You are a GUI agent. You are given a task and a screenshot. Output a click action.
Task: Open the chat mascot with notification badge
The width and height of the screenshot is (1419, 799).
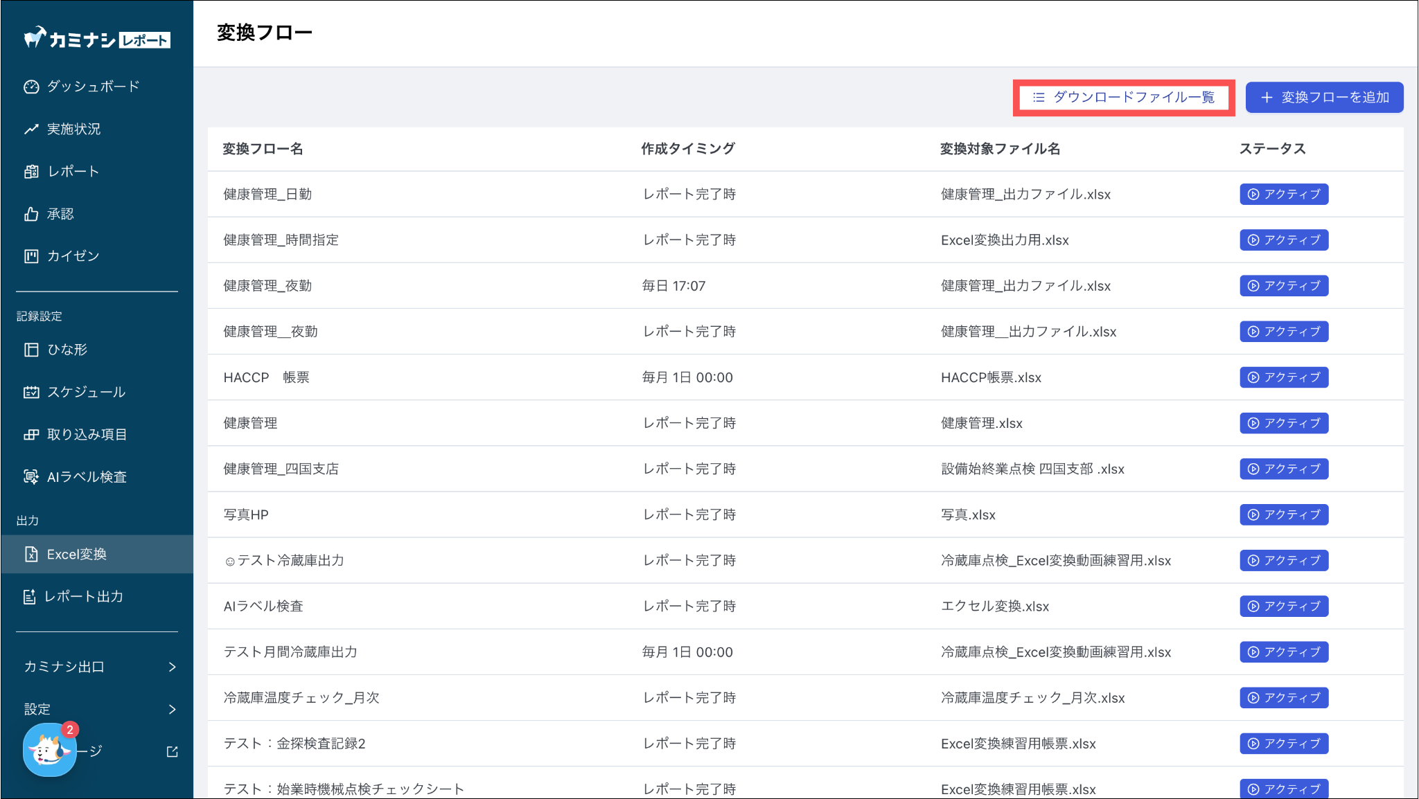click(49, 750)
